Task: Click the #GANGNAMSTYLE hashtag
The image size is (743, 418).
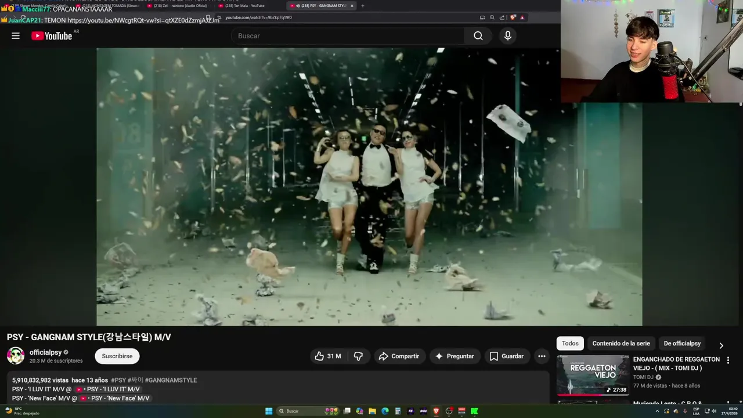Action: (171, 380)
